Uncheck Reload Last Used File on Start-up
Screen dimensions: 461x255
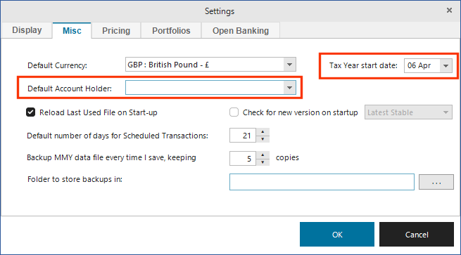(x=30, y=112)
